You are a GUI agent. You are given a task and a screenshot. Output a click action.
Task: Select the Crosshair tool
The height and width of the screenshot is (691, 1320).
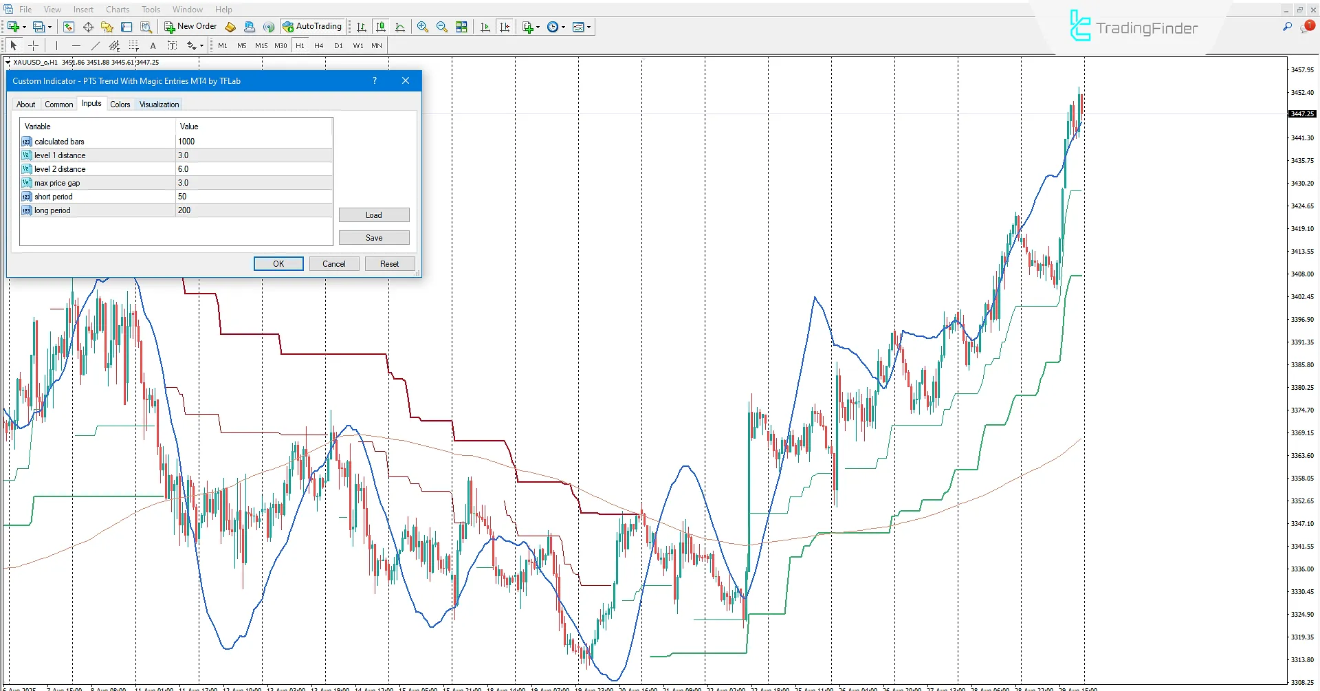[33, 46]
